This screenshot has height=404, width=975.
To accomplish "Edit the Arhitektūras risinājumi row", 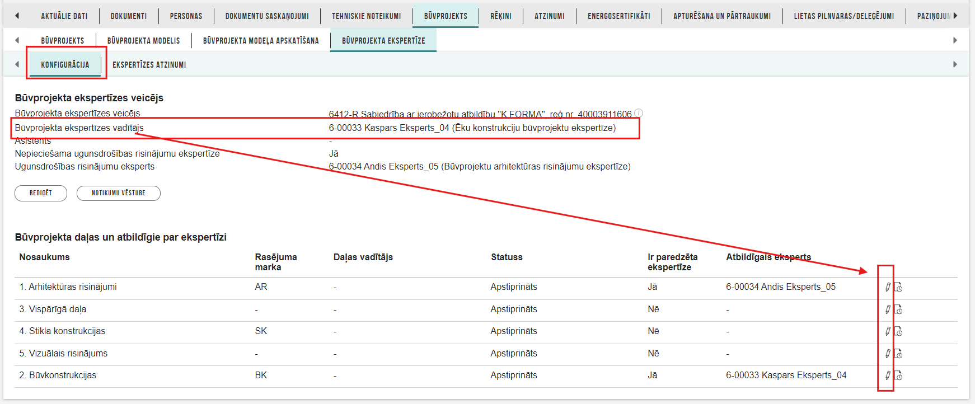I will tap(887, 287).
